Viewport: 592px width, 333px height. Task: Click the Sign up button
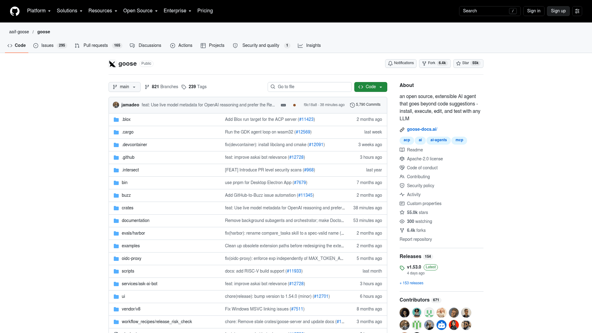click(x=558, y=11)
